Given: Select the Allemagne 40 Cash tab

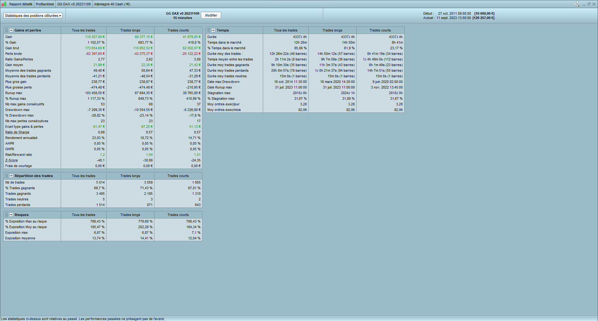Looking at the screenshot, I should [112, 4].
